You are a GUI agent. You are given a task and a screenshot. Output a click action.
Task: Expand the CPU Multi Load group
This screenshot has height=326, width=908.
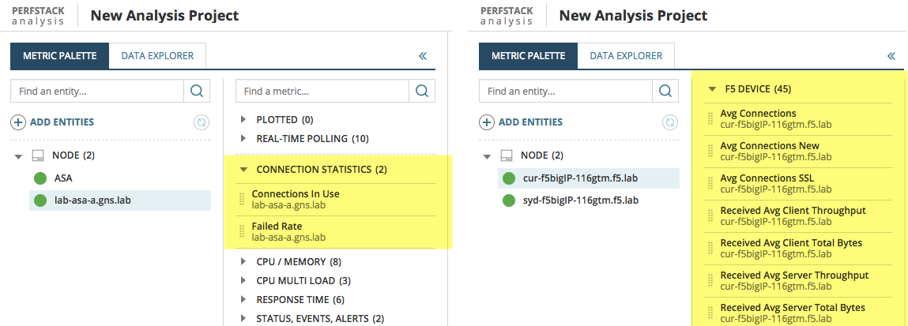tap(243, 281)
